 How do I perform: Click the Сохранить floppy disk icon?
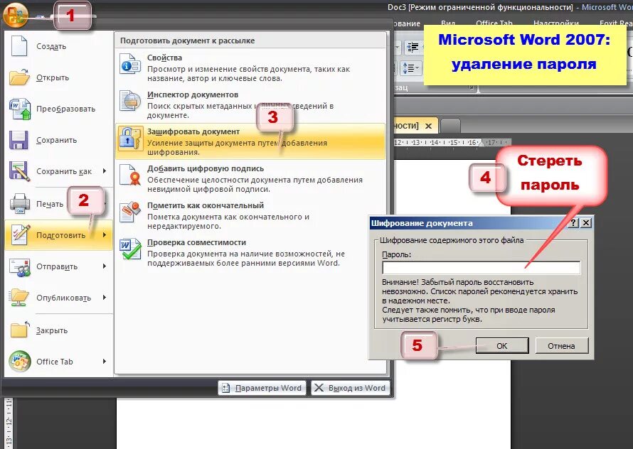click(18, 140)
